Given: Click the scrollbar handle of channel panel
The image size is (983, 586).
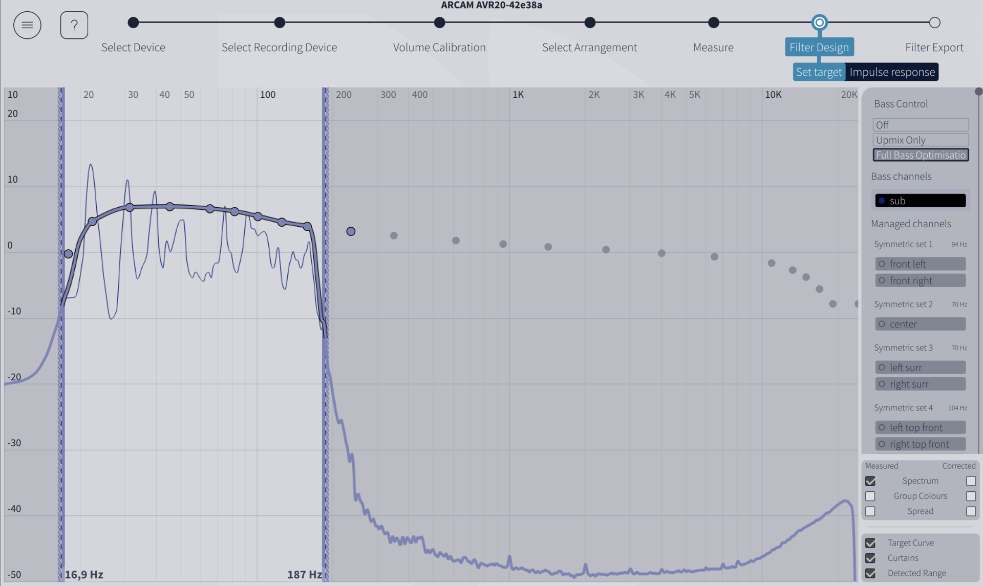Looking at the screenshot, I should (978, 92).
